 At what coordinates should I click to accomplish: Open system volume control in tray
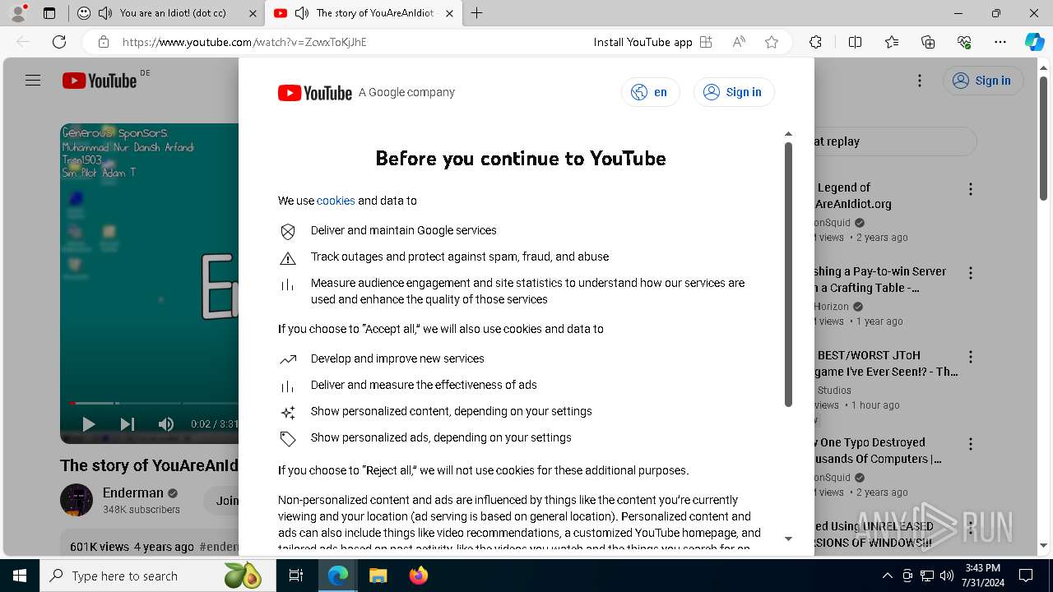[947, 576]
